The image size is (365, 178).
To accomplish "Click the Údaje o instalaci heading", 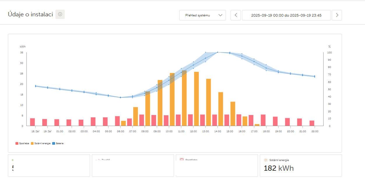I will tap(30, 14).
